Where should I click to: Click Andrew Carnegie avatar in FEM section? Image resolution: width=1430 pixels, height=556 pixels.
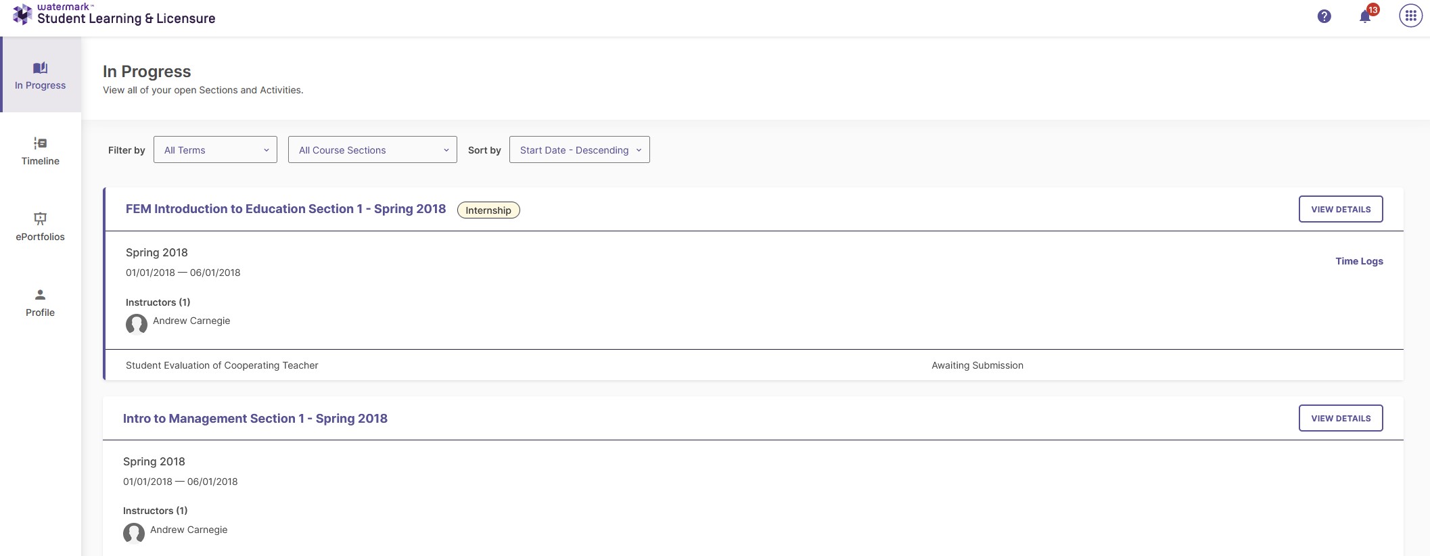tap(137, 324)
